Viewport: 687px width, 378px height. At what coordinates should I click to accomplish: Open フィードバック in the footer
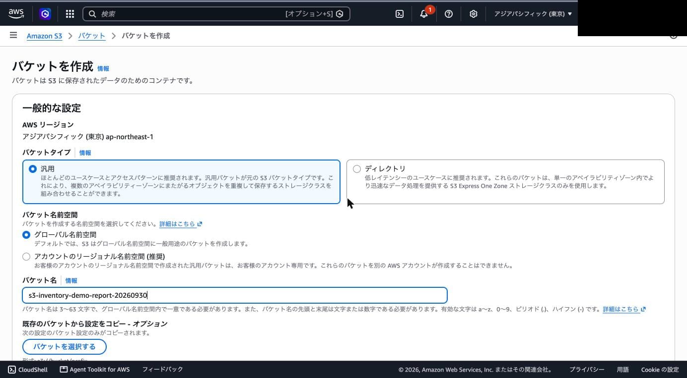163,370
